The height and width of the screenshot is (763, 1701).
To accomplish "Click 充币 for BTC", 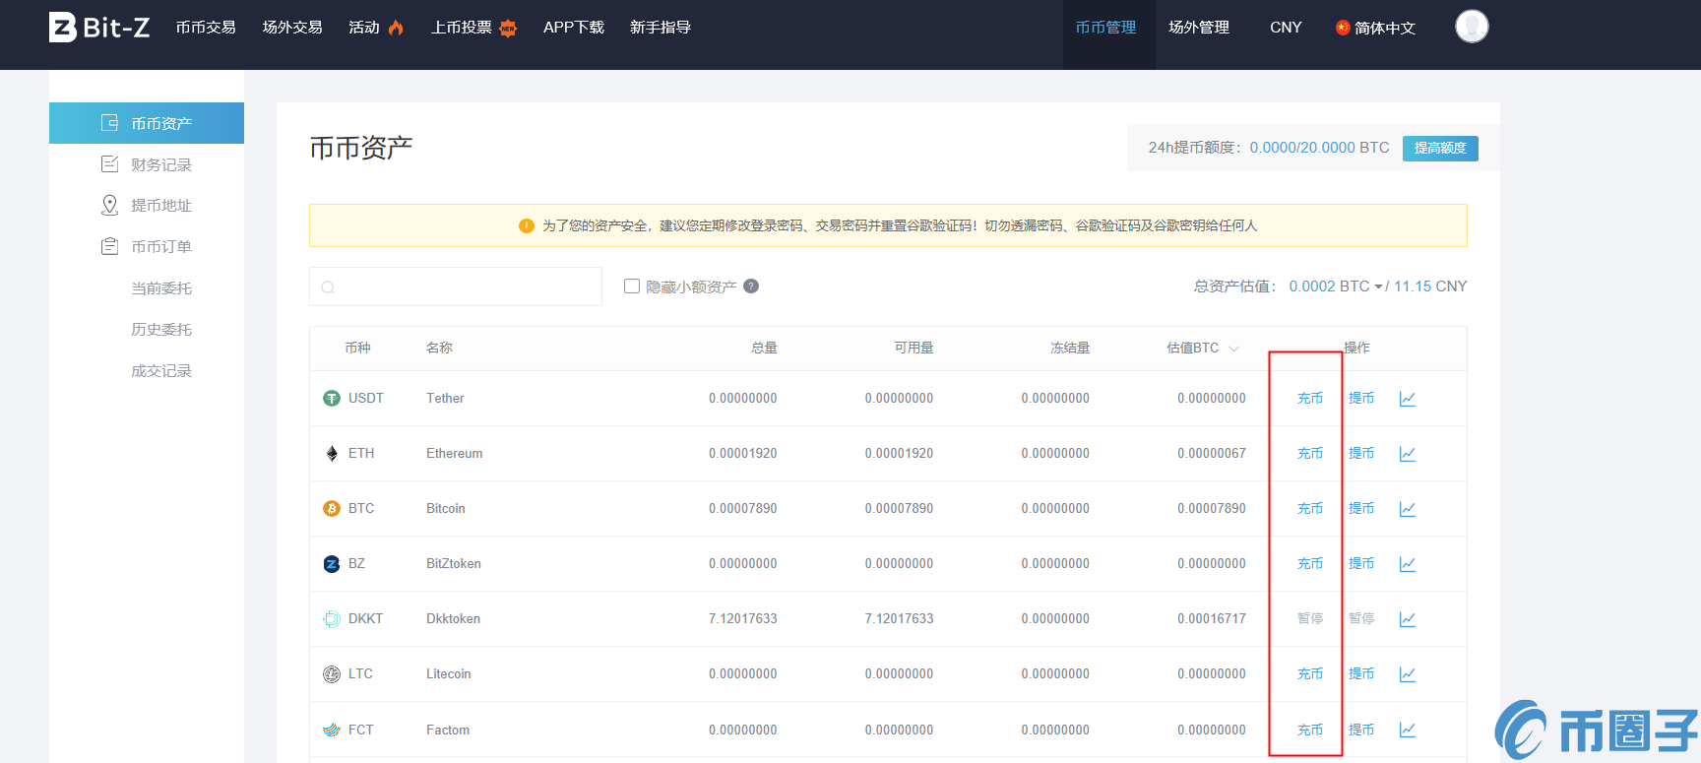I will 1310,509.
